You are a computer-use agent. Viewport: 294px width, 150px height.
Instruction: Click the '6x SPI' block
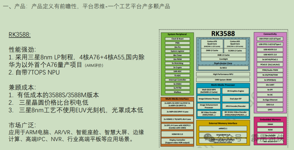pos(270,90)
